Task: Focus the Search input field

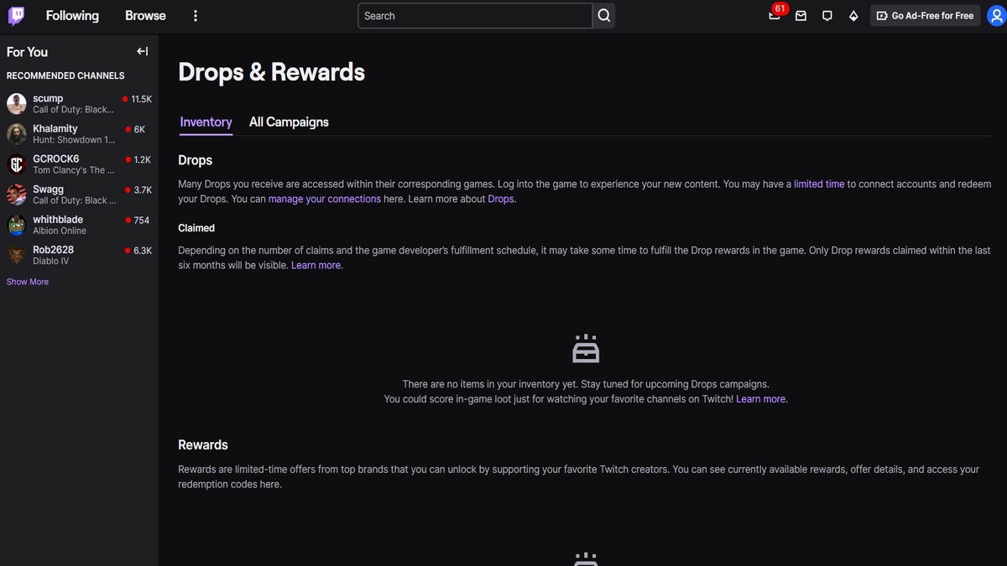Action: point(474,16)
